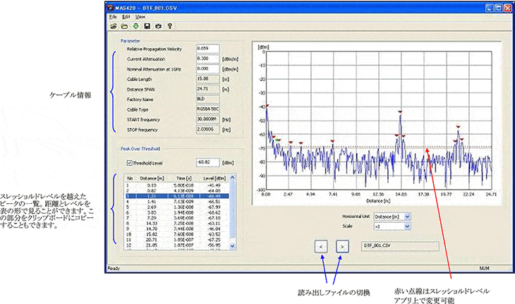Image resolution: width=515 pixels, height=304 pixels.
Task: Select peak row 10 with distance 15.02
Action: pos(176,234)
